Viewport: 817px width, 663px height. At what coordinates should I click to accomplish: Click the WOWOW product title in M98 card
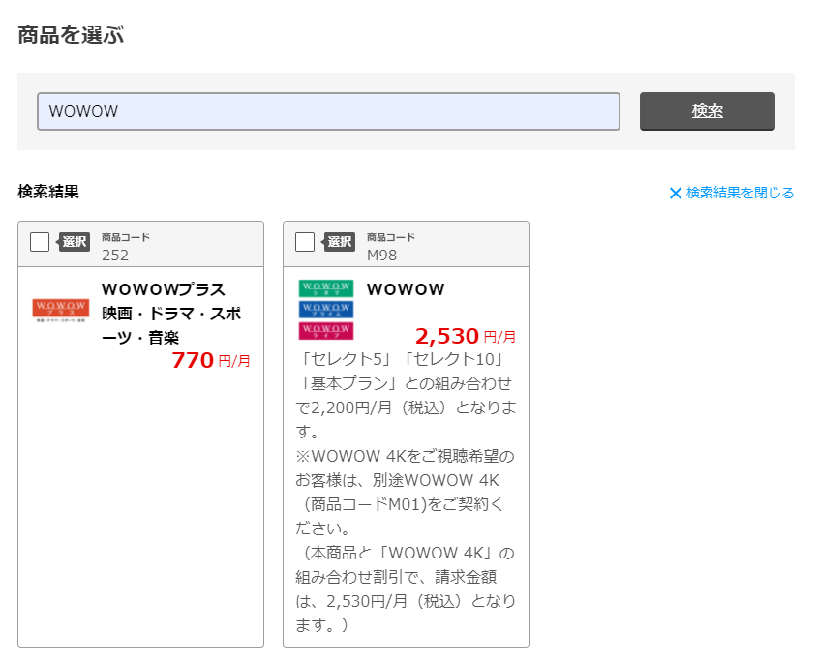406,289
